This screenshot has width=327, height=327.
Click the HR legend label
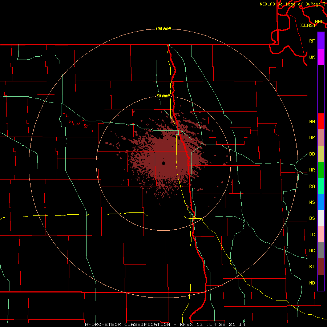[312, 170]
